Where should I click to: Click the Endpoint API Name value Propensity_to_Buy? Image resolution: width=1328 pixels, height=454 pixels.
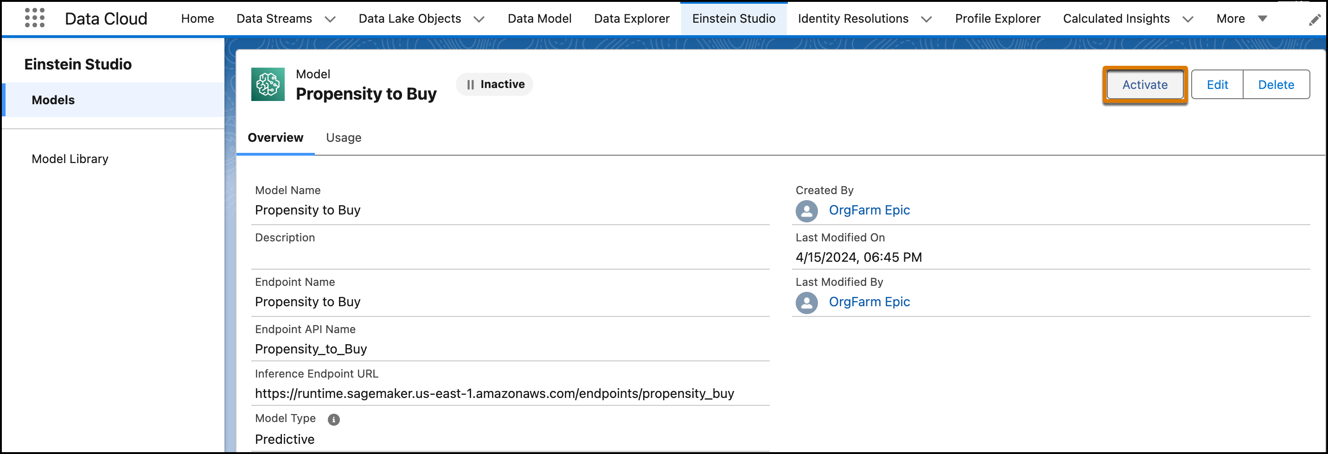click(x=311, y=349)
